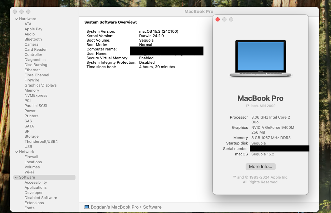Select Applications under Software
This screenshot has height=213, width=331.
pyautogui.click(x=36, y=187)
